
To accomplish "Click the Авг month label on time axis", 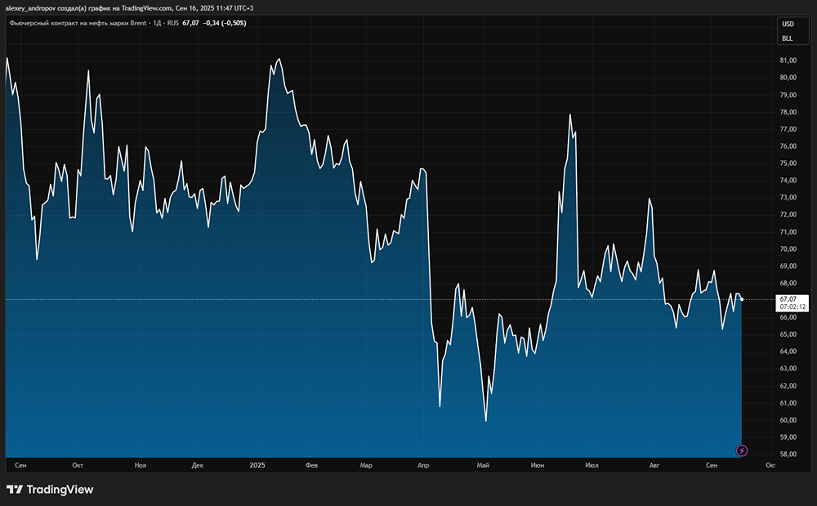I will [x=654, y=465].
